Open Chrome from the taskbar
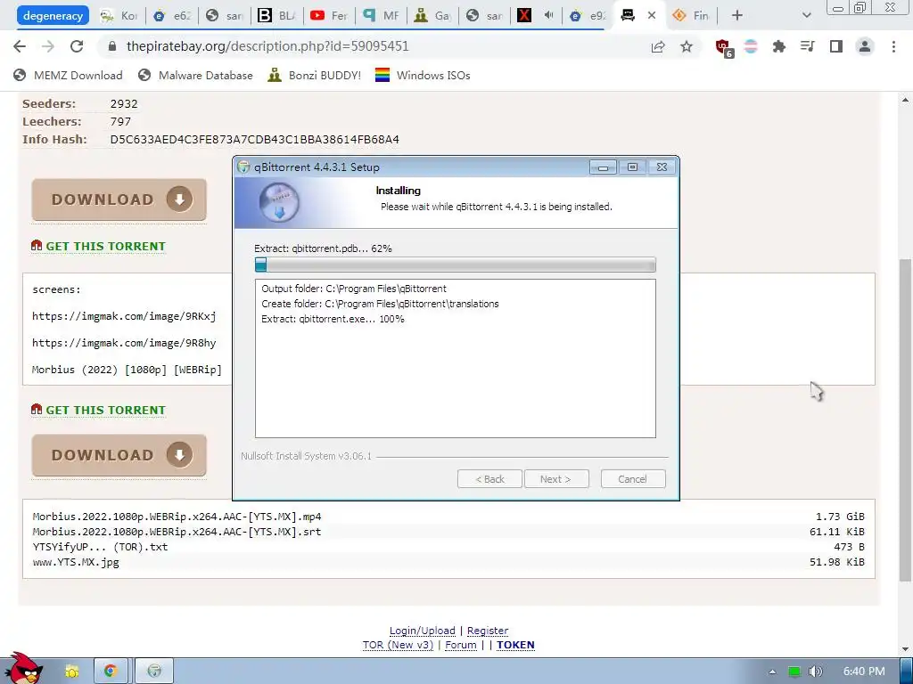 [111, 672]
